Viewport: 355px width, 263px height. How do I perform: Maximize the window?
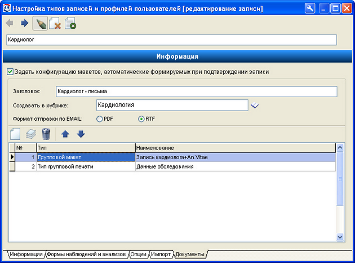coord(335,8)
